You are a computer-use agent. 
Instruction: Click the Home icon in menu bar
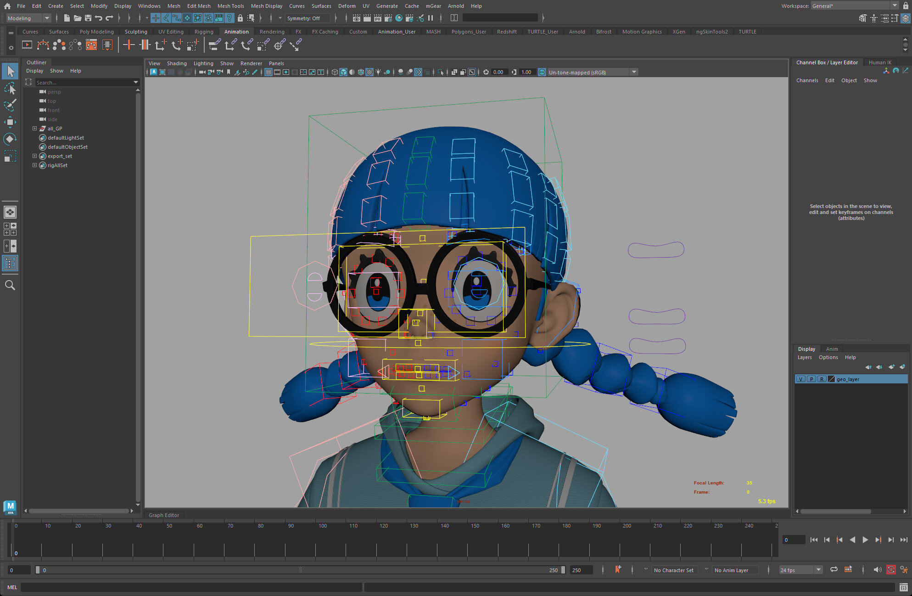click(7, 6)
